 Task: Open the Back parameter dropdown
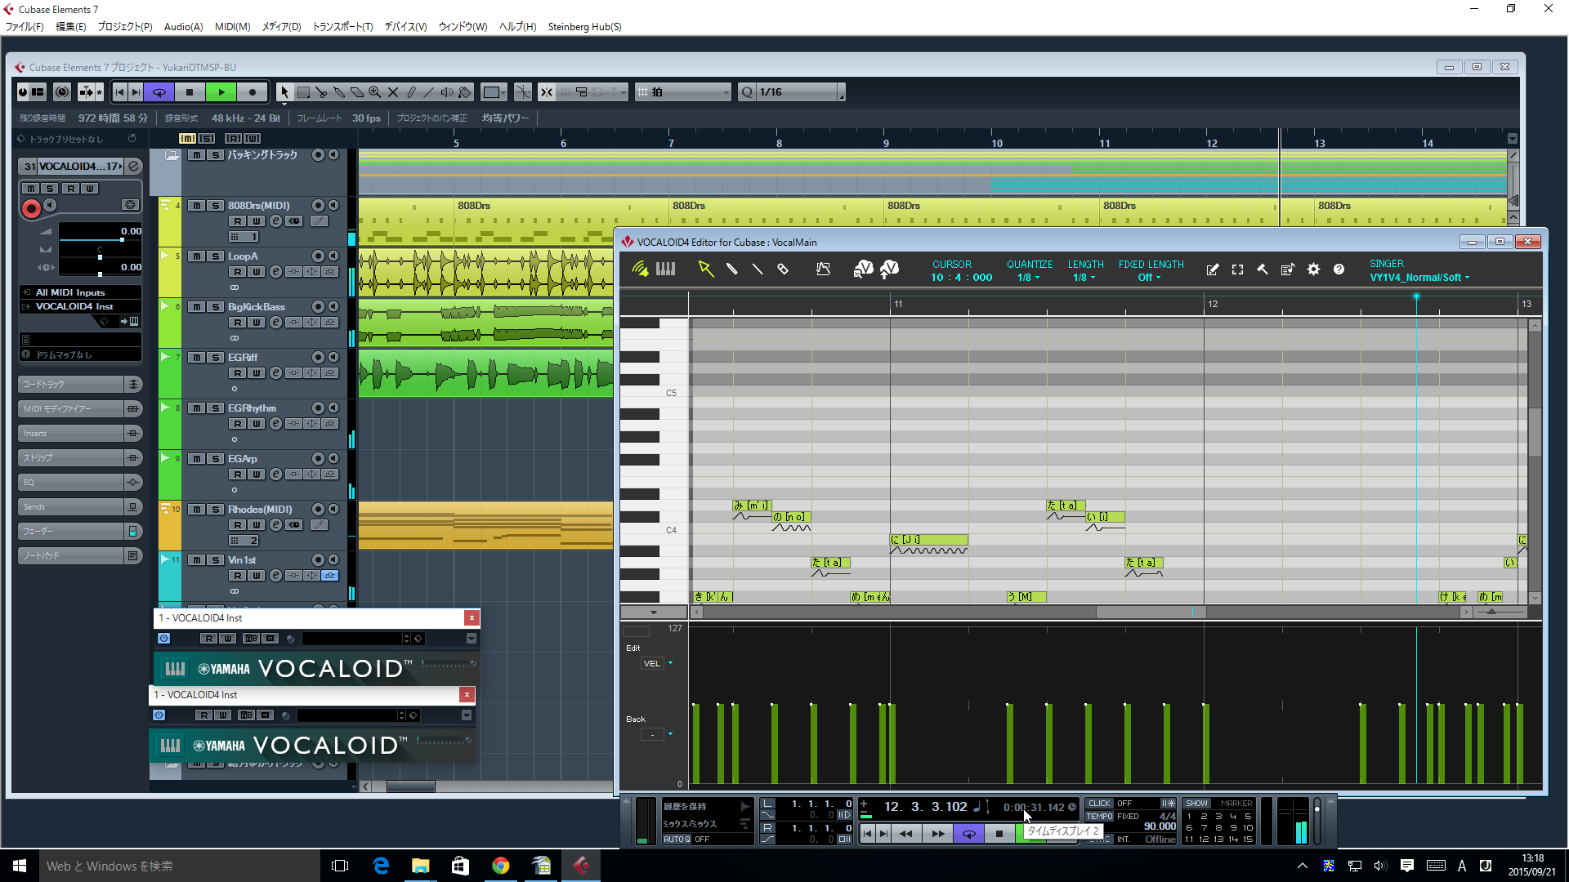[658, 735]
